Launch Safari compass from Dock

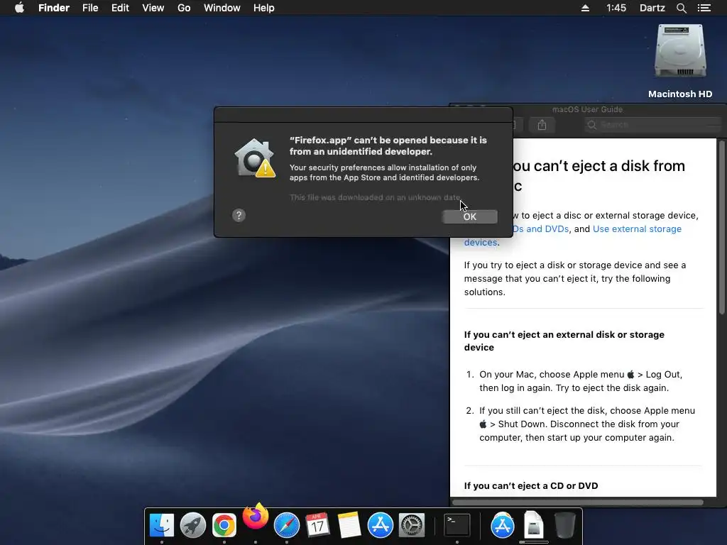(287, 526)
